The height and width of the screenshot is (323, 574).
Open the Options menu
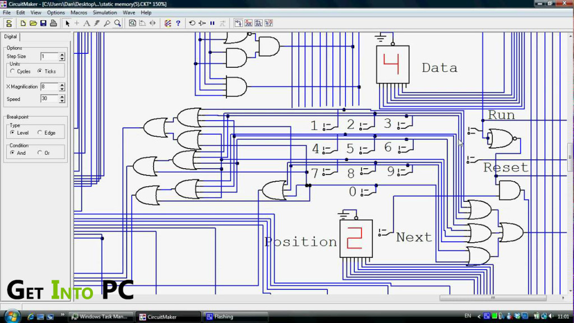(x=55, y=12)
